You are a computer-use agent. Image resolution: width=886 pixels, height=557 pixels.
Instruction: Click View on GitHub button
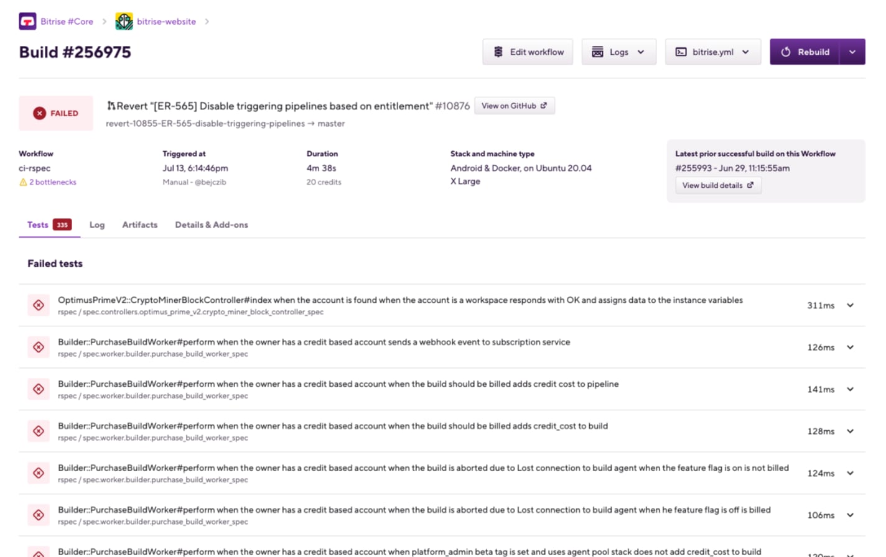514,106
